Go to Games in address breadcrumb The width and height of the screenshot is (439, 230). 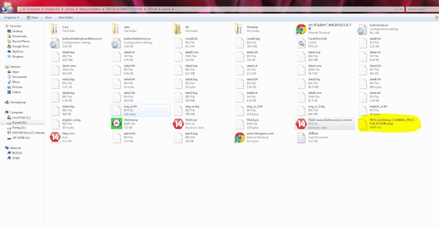point(70,9)
